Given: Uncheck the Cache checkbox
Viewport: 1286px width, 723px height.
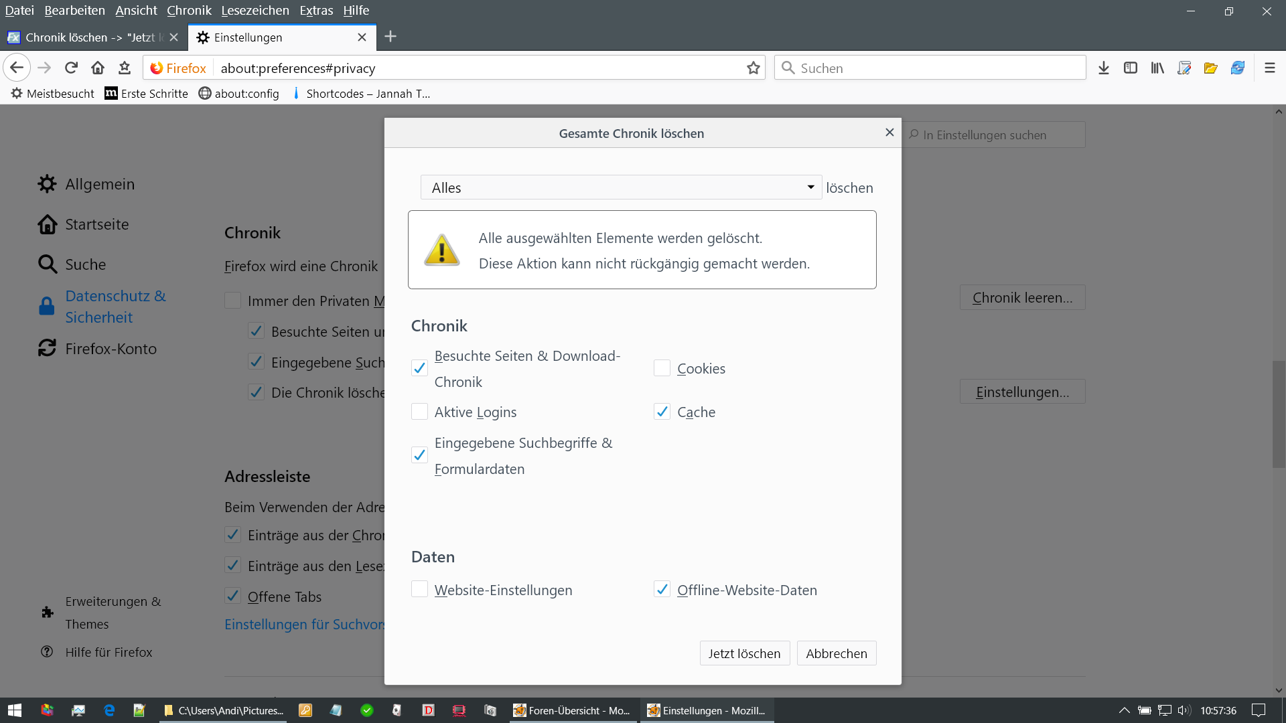Looking at the screenshot, I should [x=662, y=412].
